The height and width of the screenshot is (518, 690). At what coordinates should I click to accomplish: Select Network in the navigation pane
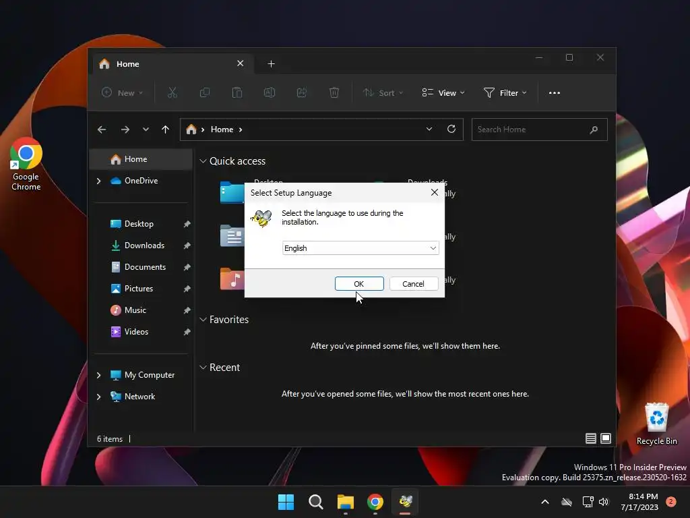point(141,397)
